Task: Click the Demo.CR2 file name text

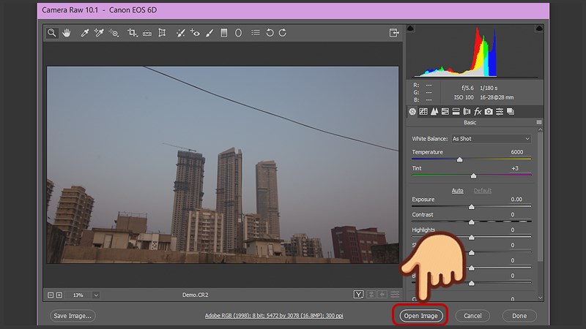Action: point(196,295)
